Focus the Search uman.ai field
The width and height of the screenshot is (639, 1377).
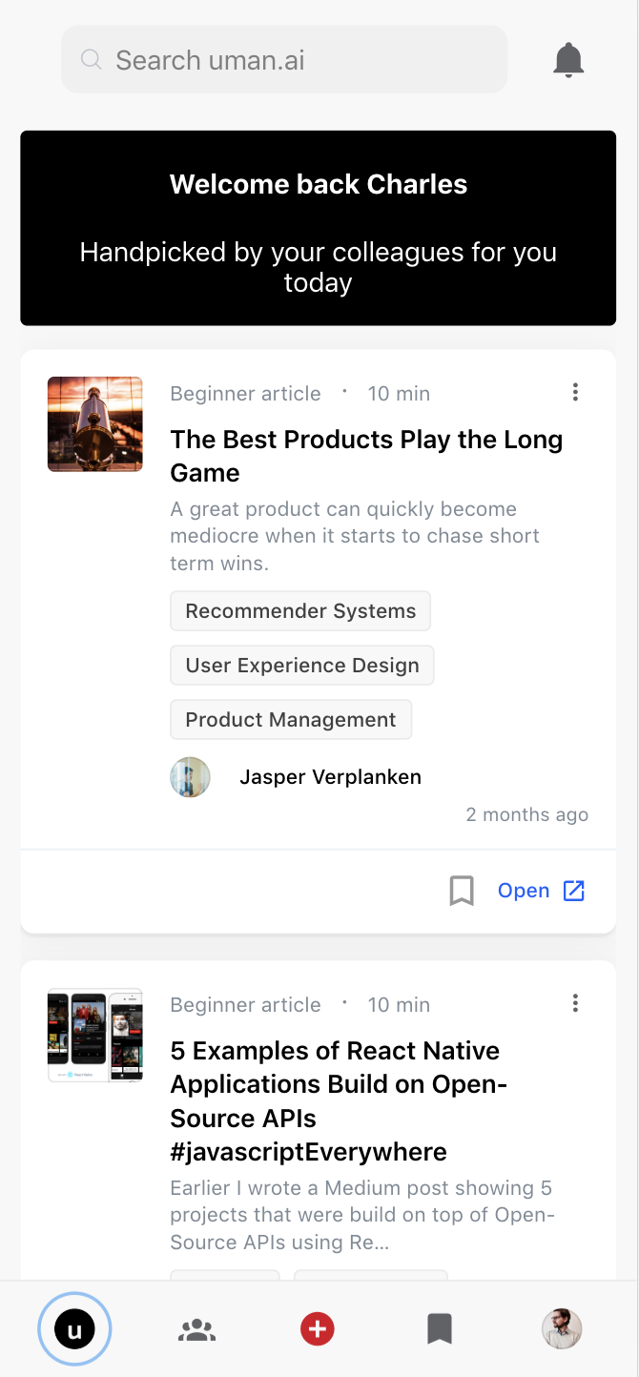[x=305, y=60]
